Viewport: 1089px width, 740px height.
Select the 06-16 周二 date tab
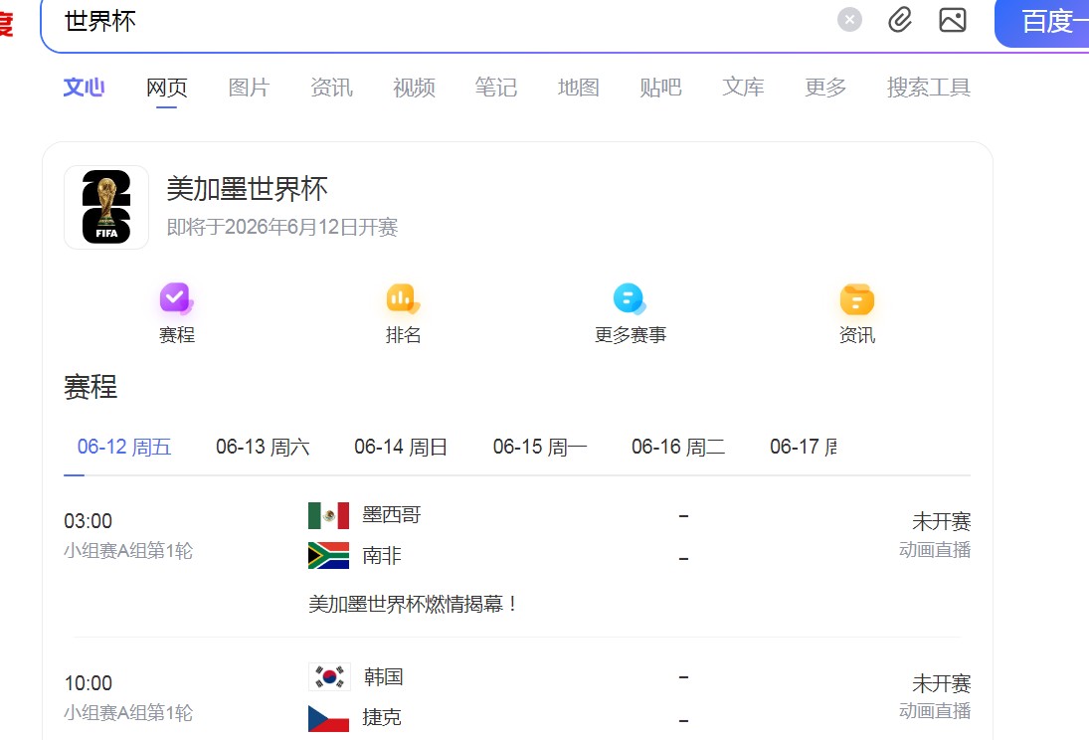click(x=678, y=447)
